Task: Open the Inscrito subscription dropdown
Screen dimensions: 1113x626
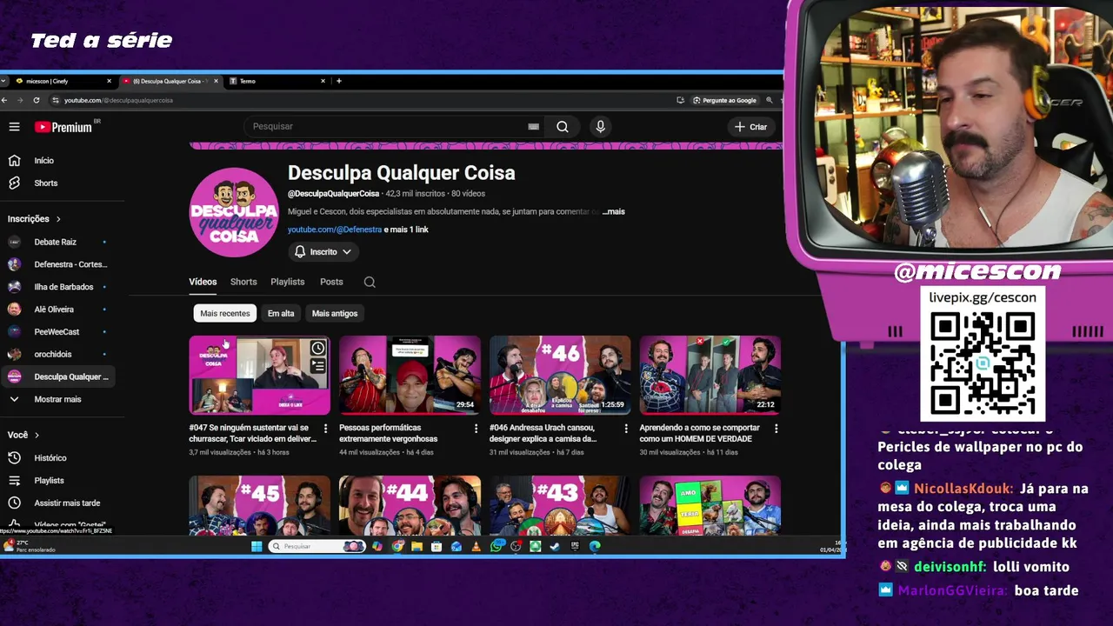Action: [323, 252]
